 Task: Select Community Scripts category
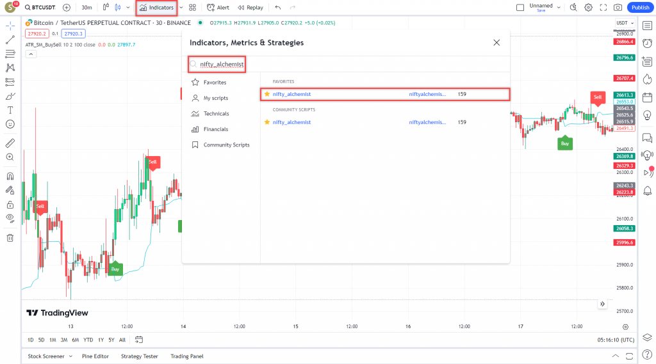(220, 145)
